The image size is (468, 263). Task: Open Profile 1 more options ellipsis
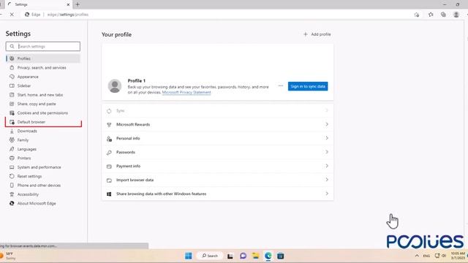[x=281, y=86]
